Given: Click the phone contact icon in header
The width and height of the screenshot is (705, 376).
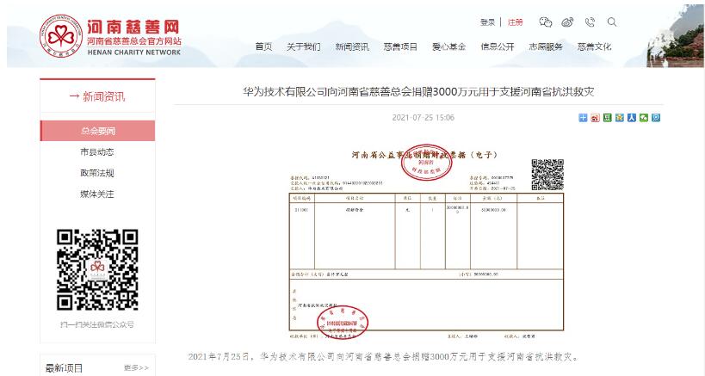Looking at the screenshot, I should tap(590, 22).
